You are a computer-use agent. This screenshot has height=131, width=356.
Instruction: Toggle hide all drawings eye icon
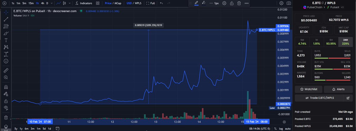(x=6, y=108)
